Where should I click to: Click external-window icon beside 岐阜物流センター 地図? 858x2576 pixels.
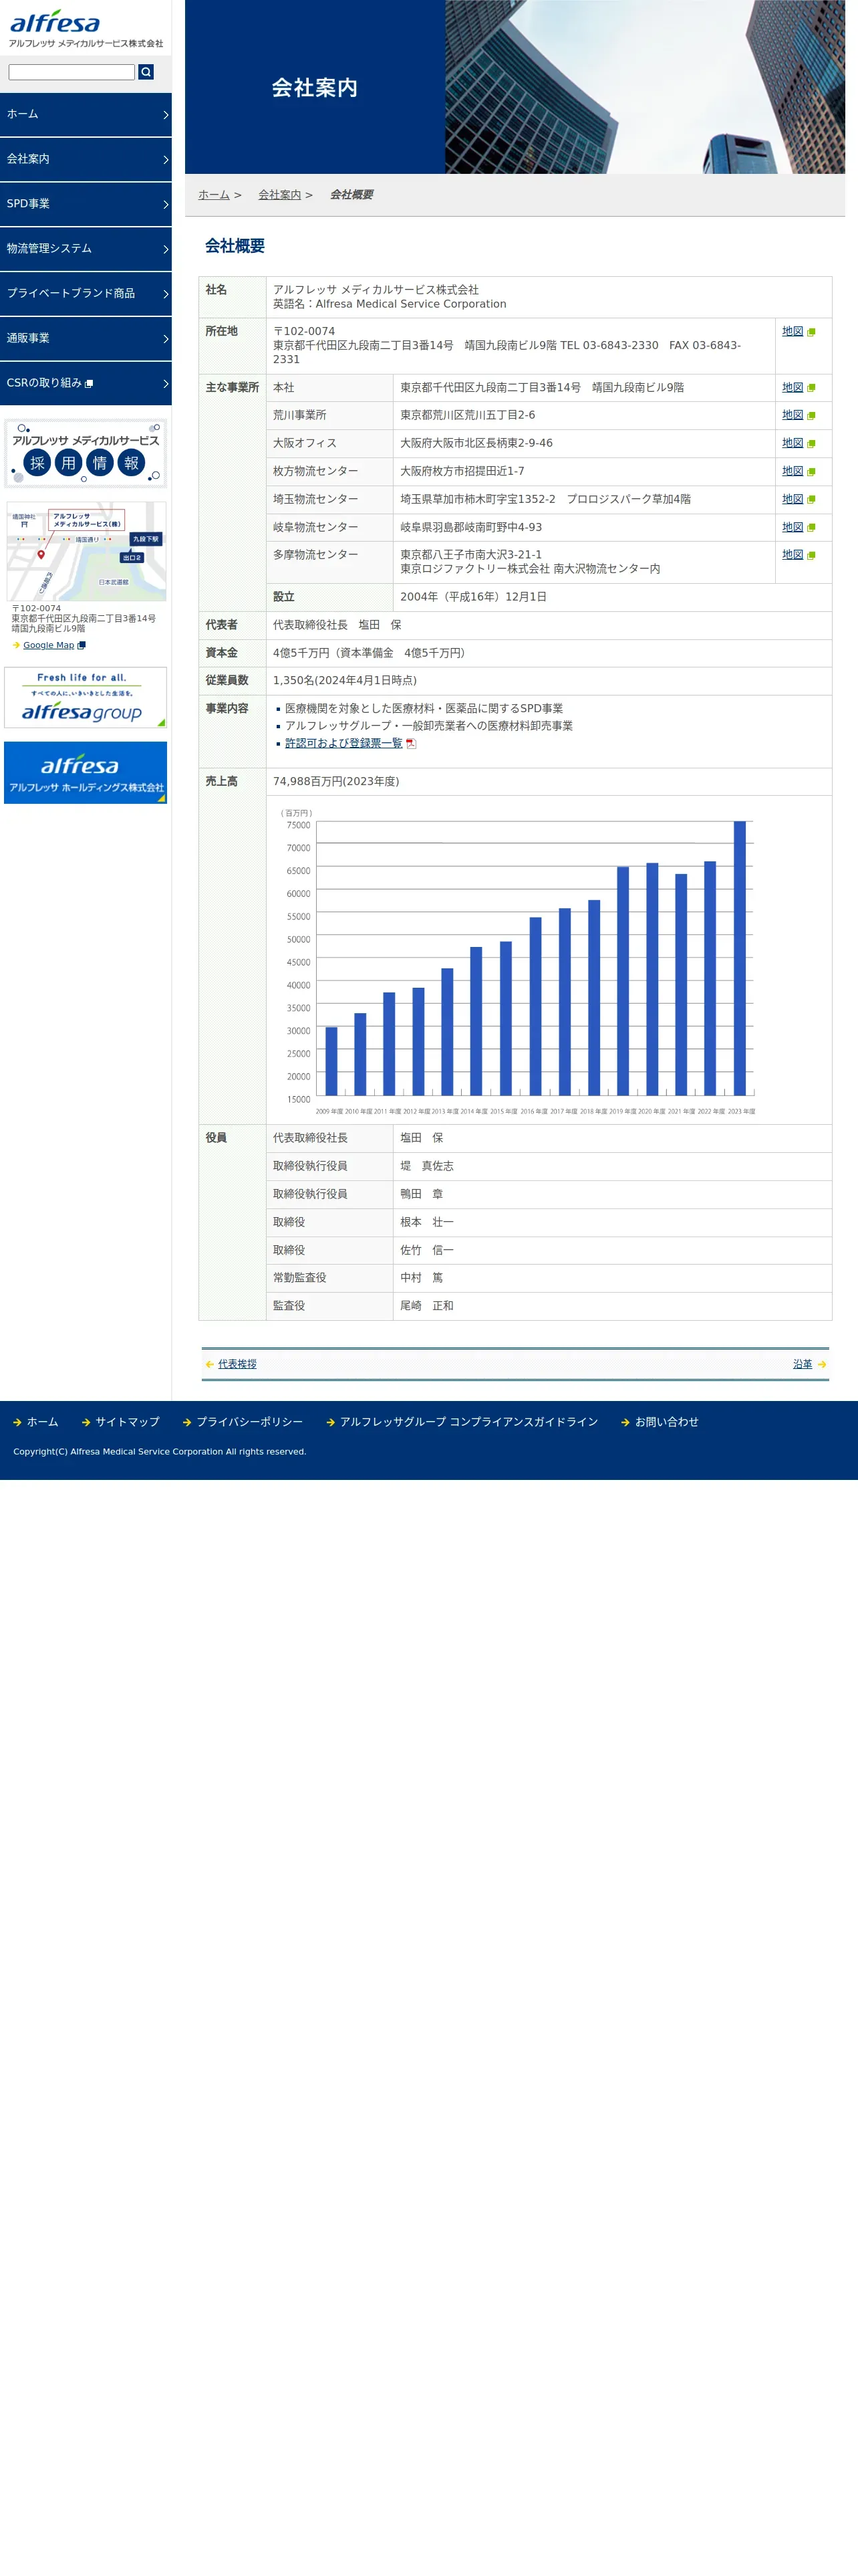pos(811,528)
